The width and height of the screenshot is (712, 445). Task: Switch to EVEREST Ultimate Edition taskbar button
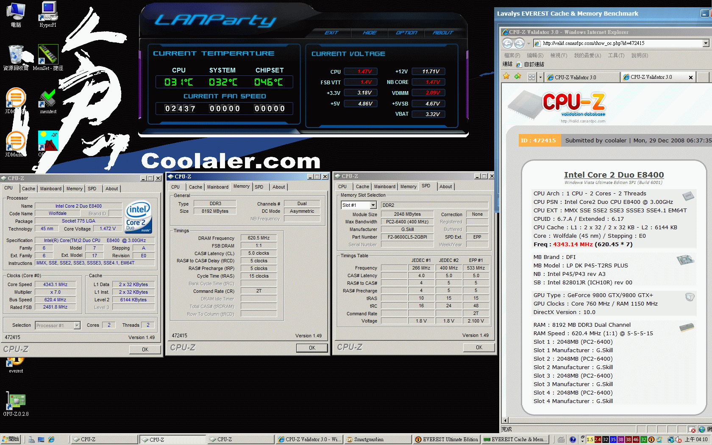click(x=447, y=439)
